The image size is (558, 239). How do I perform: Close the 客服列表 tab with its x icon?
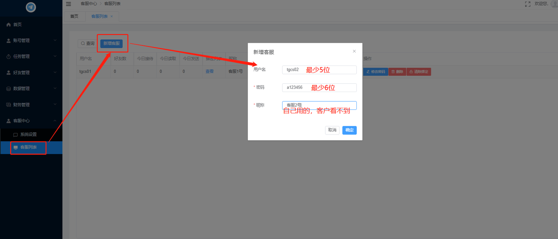[112, 16]
